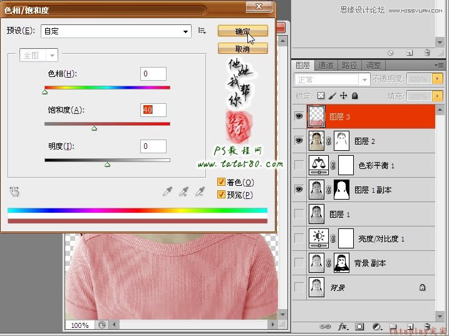
Task: Pick the eyedropper sample tool
Action: (x=168, y=191)
